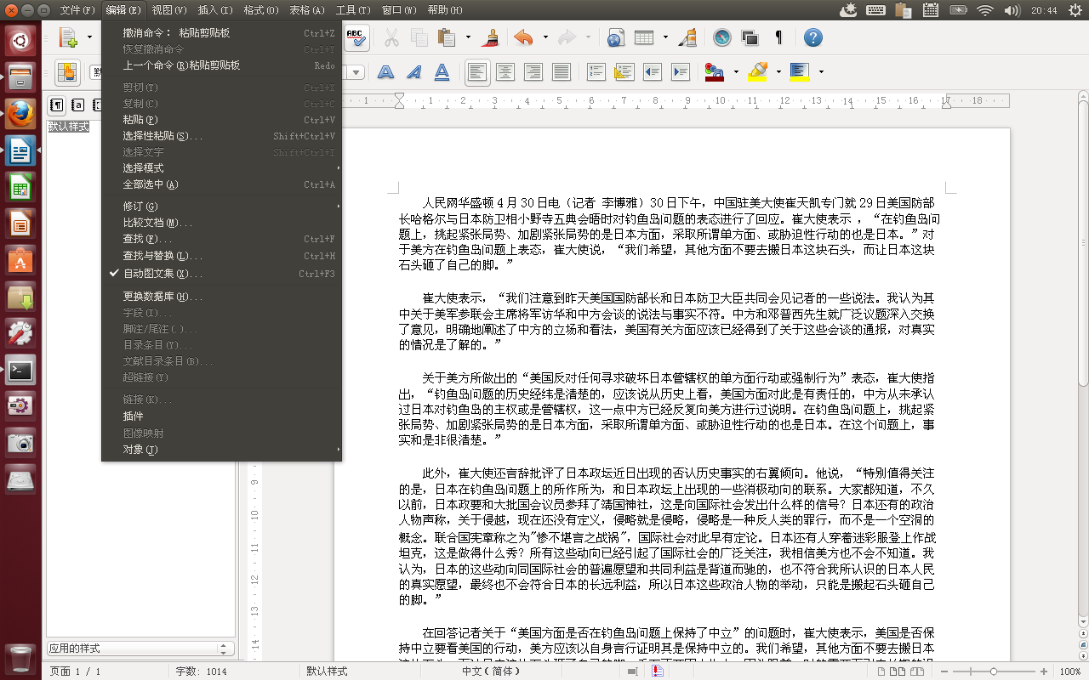Select Character Styles icon in styles panel
Image resolution: width=1089 pixels, height=680 pixels.
(77, 105)
